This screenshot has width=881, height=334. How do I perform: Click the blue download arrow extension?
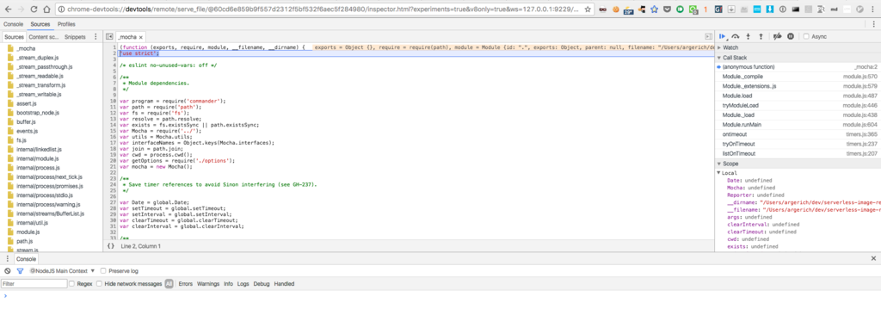[x=770, y=9]
